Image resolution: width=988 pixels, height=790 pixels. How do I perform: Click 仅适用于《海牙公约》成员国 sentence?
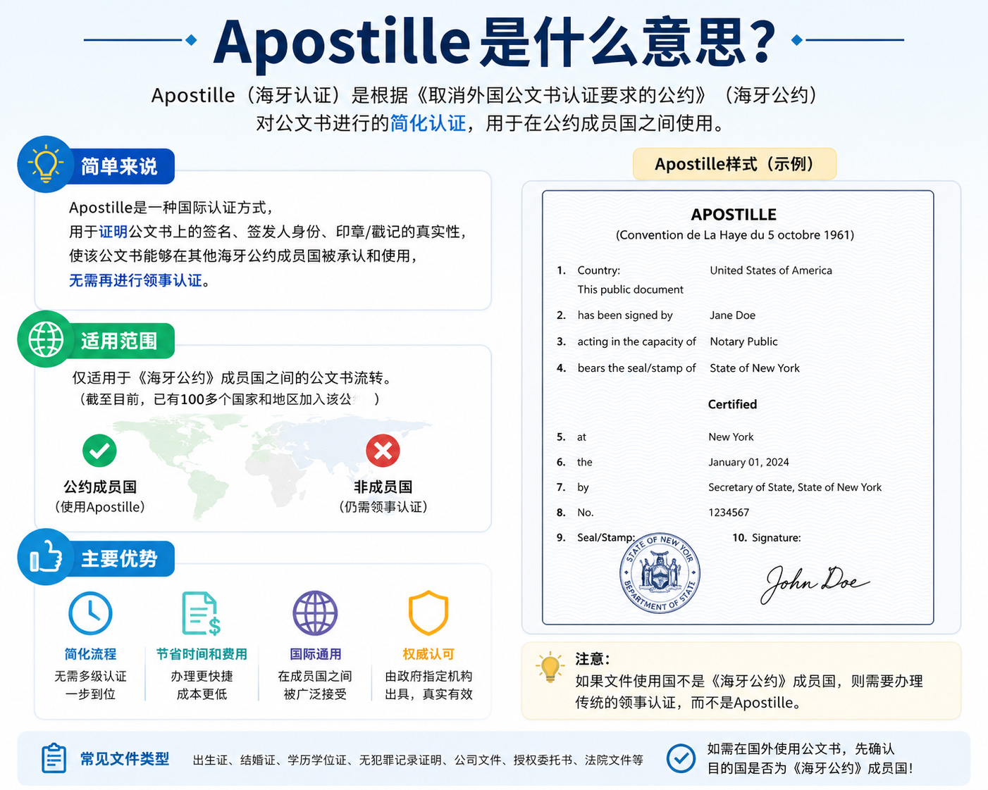pyautogui.click(x=233, y=378)
